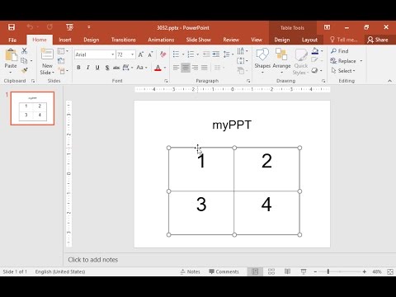
Task: Select slide 1 thumbnail
Action: click(32, 109)
